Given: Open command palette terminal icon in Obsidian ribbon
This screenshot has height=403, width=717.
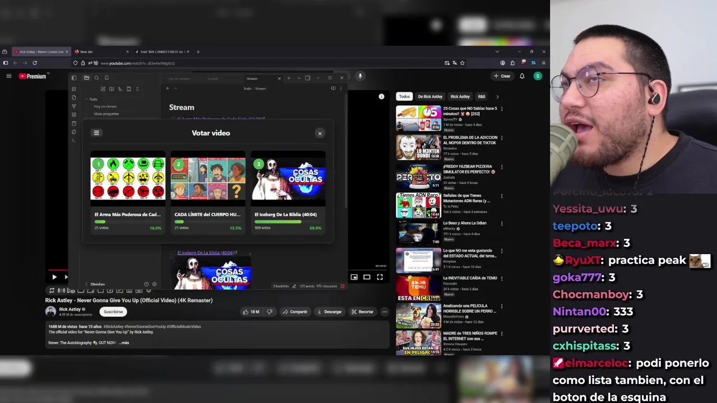Looking at the screenshot, I should coord(74,140).
